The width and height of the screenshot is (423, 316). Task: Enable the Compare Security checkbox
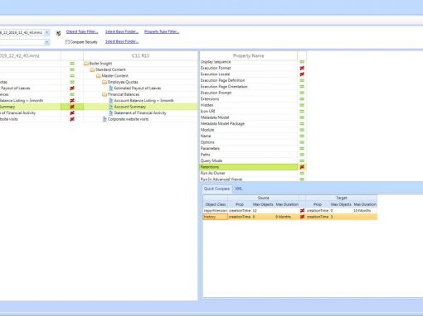point(67,42)
